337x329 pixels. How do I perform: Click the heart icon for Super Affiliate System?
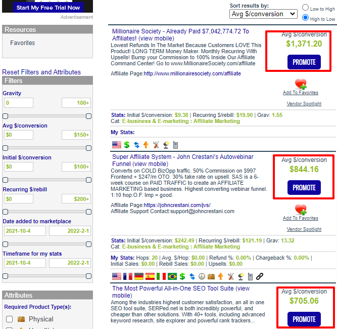coord(301,209)
